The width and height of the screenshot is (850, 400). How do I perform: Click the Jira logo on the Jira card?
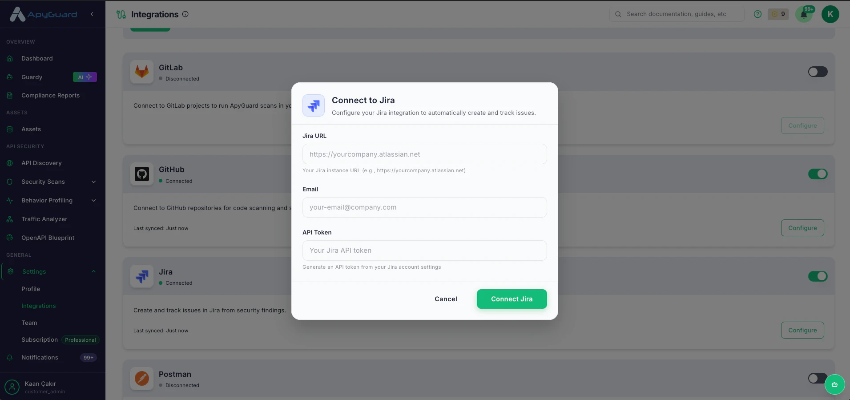[142, 276]
